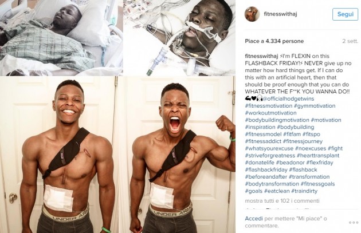This screenshot has width=361, height=233.
Task: Open the #fitnessmotivation hashtag
Action: [268, 106]
